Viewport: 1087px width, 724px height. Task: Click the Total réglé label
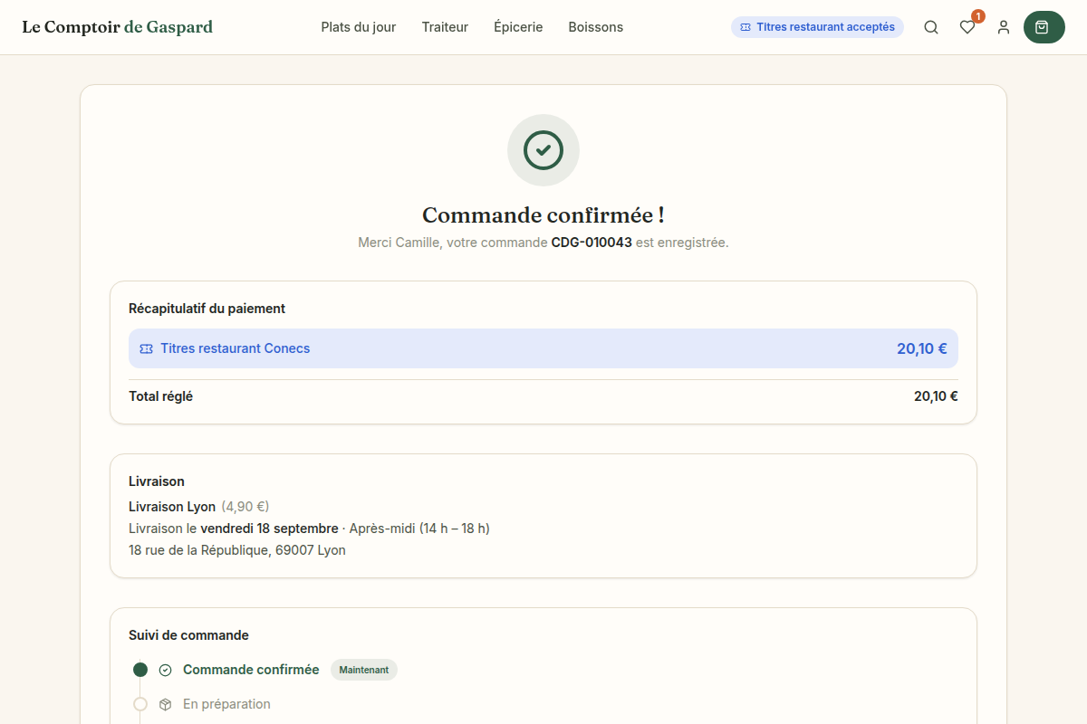160,396
